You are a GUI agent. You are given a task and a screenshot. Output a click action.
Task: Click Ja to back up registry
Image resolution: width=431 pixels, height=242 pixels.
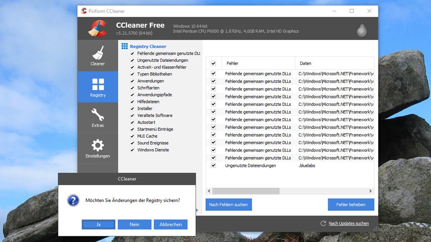(98, 224)
